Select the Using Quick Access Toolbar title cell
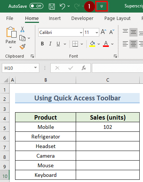 (77, 98)
